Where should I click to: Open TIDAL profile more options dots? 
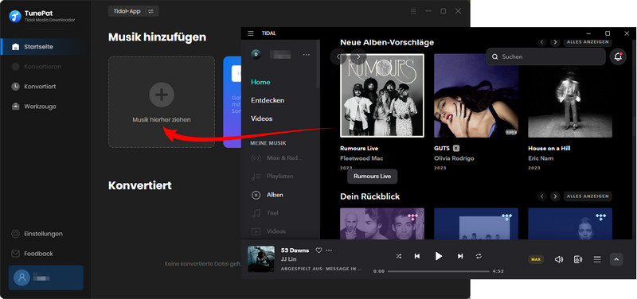click(307, 54)
